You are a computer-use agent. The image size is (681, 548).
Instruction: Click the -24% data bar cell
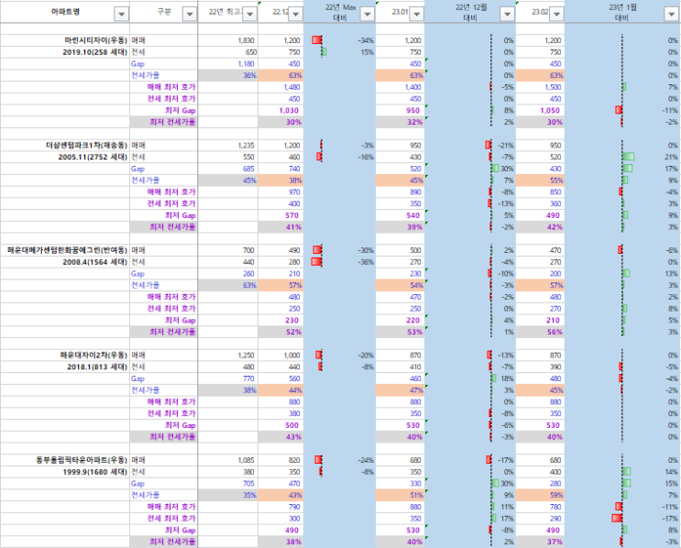pyautogui.click(x=340, y=460)
